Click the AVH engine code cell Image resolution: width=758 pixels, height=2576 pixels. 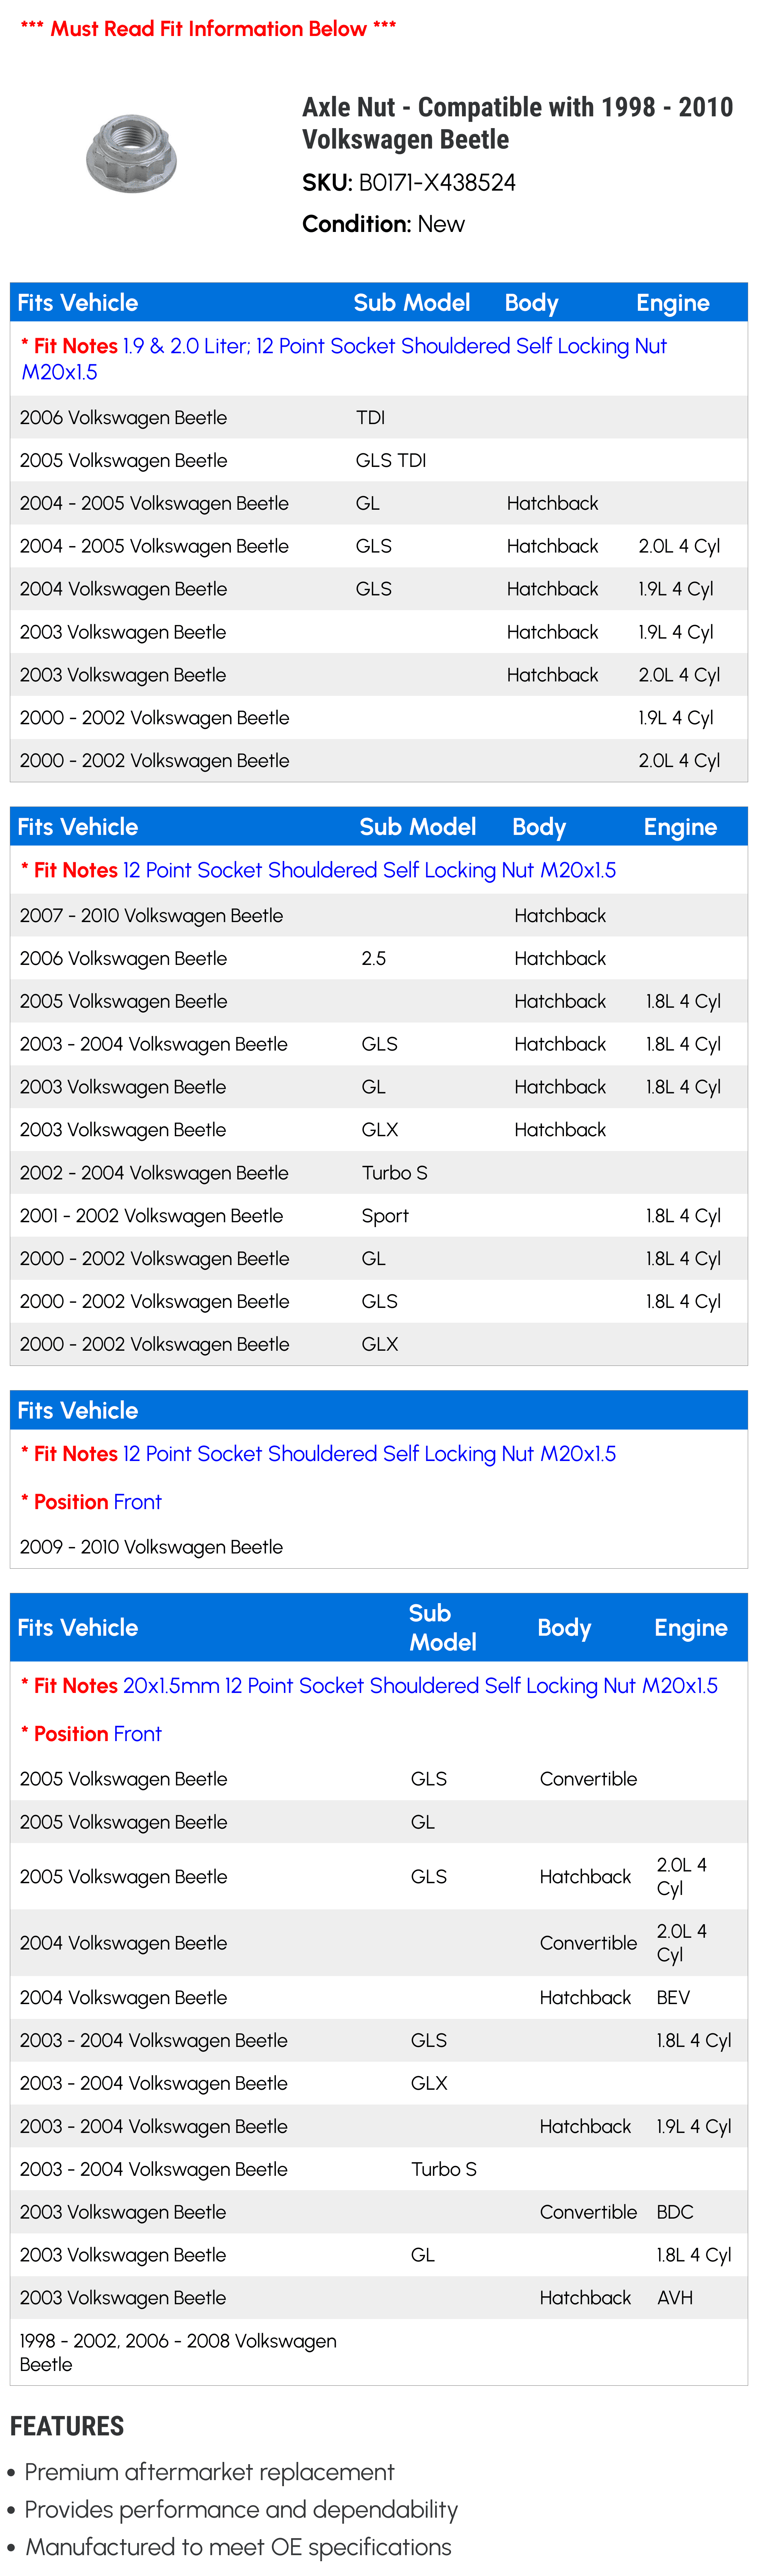tap(675, 2298)
